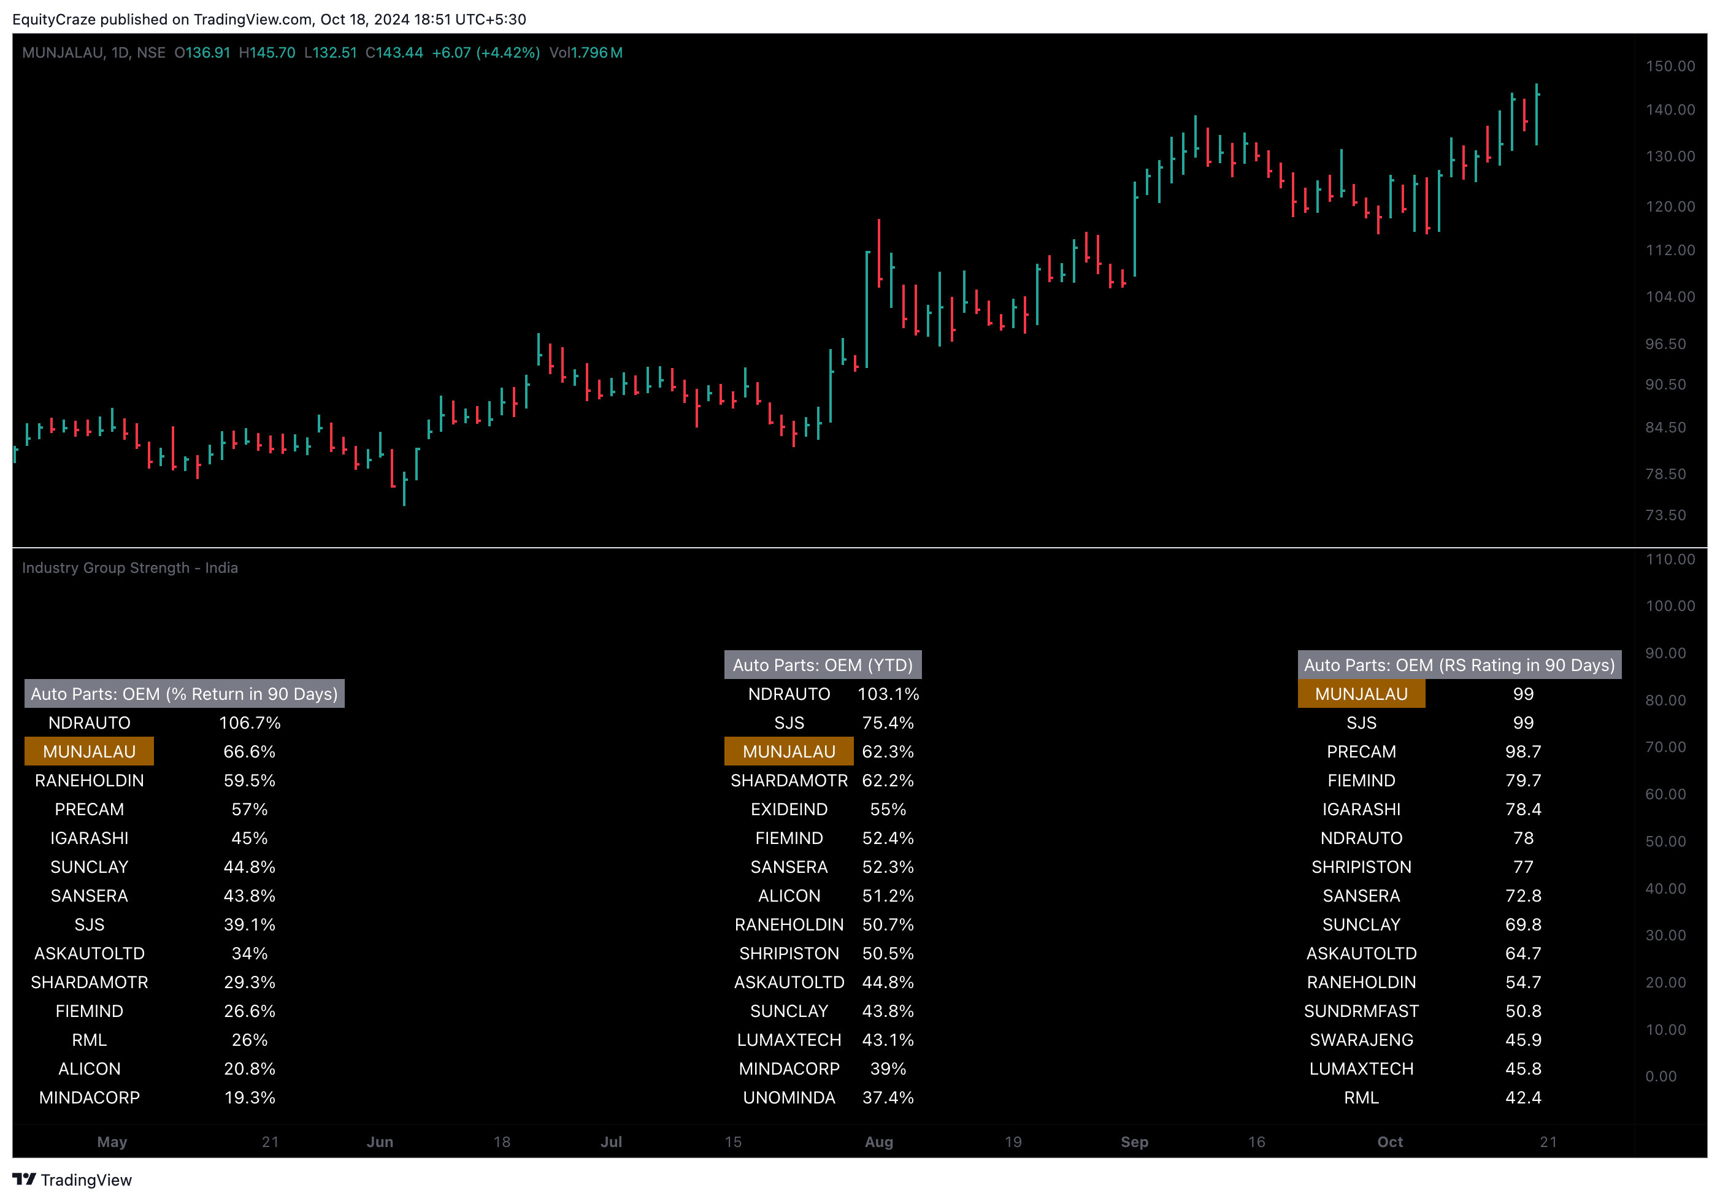The width and height of the screenshot is (1720, 1201).
Task: Select SHRIPISTON with 50.5% YTD
Action: click(789, 954)
